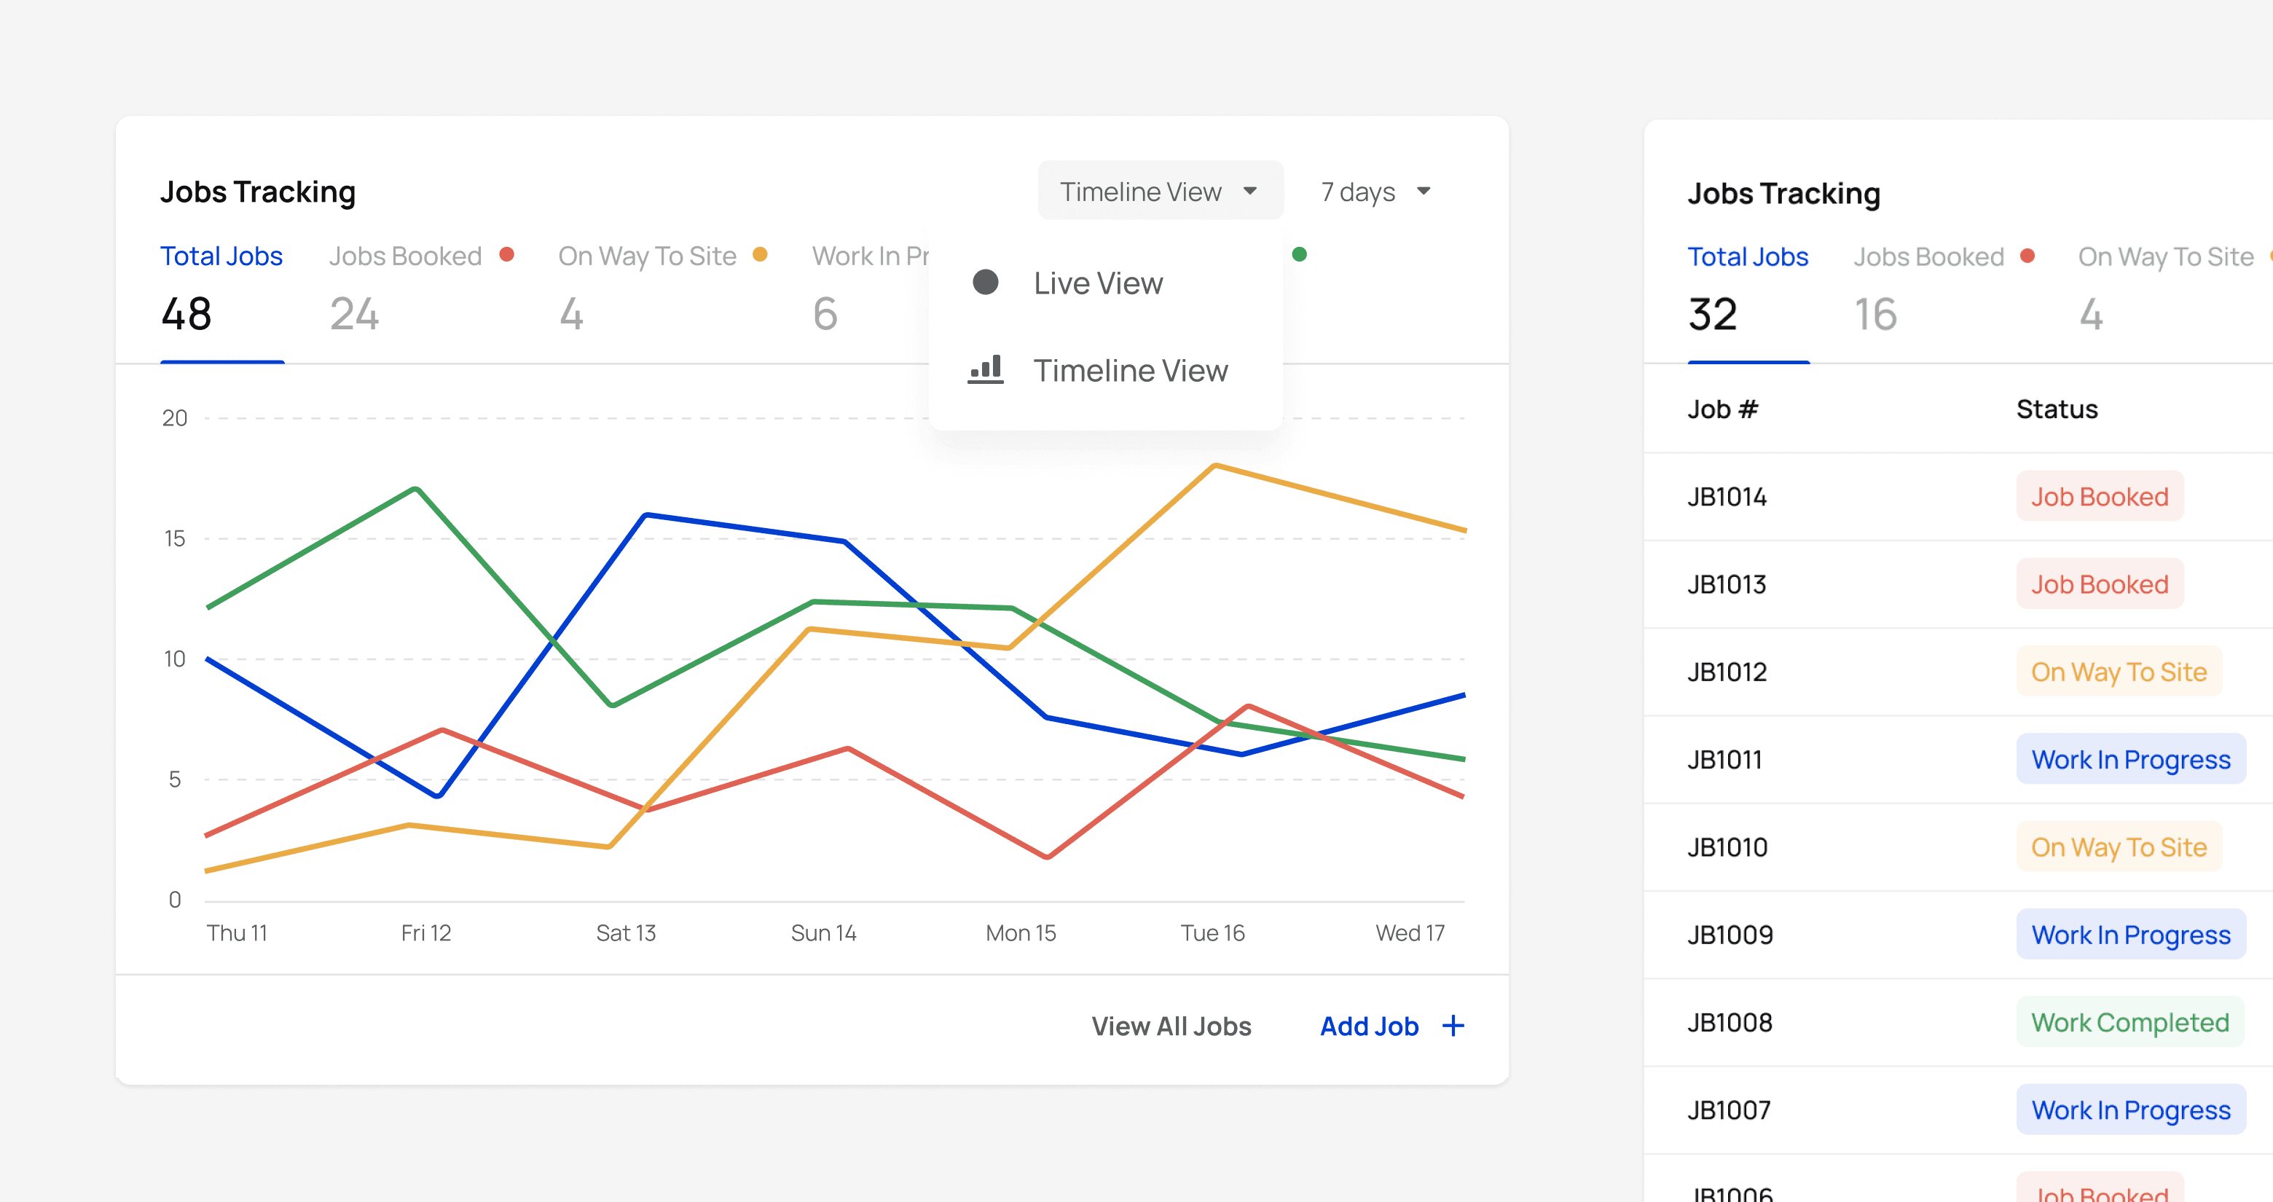Viewport: 2273px width, 1202px height.
Task: Click the green status dot indicator
Action: coord(1299,254)
